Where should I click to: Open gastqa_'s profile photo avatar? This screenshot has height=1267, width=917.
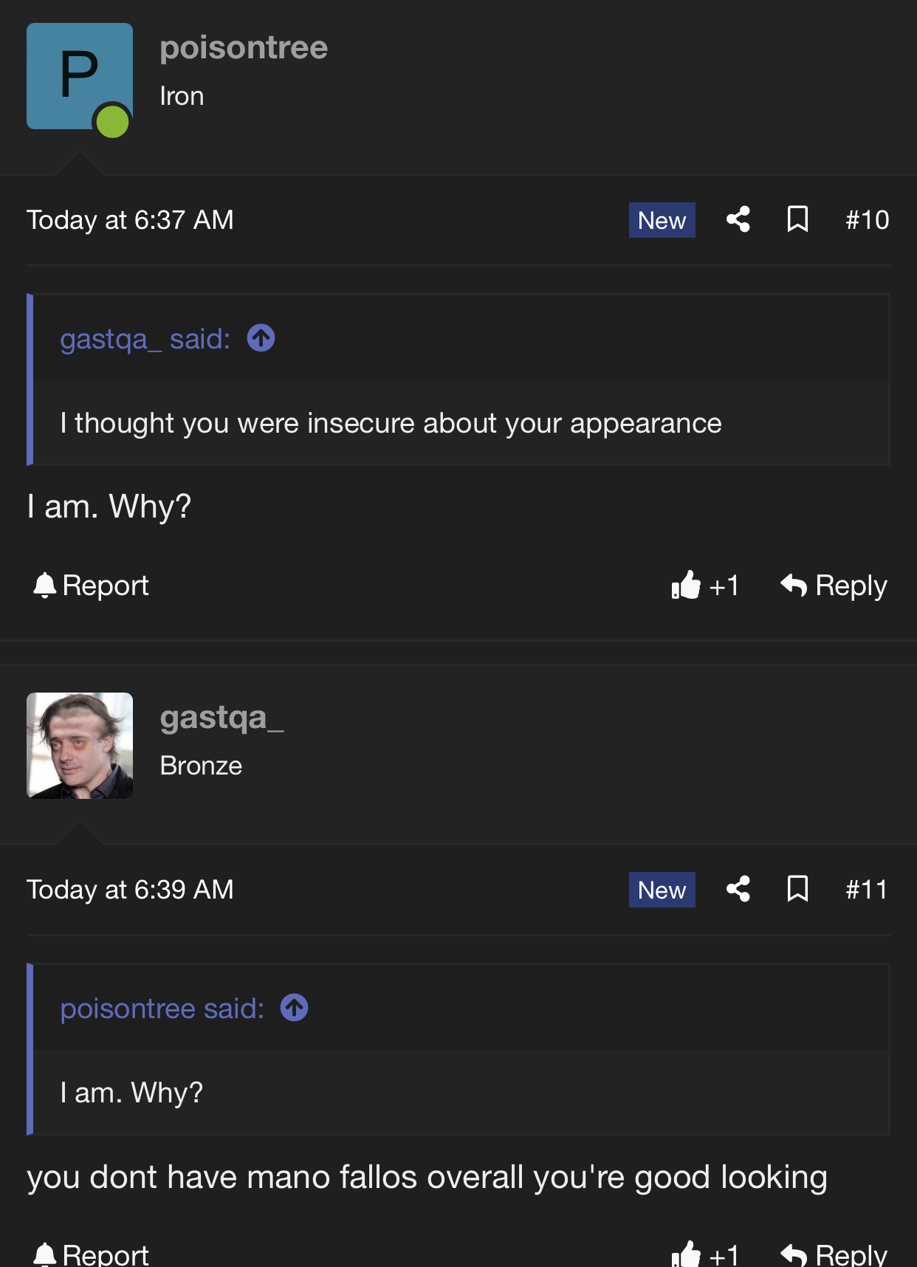[x=80, y=746]
